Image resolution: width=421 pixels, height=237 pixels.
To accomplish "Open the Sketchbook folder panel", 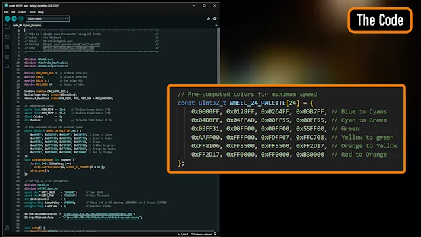I will click(x=7, y=27).
